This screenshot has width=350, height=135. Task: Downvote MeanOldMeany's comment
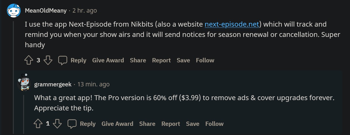point(48,60)
